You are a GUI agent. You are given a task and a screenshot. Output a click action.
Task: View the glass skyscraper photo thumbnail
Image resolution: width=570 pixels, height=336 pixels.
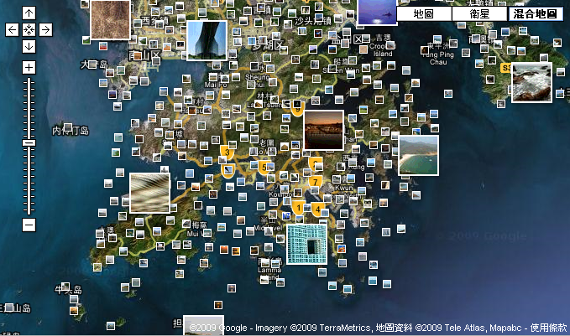[x=204, y=40]
